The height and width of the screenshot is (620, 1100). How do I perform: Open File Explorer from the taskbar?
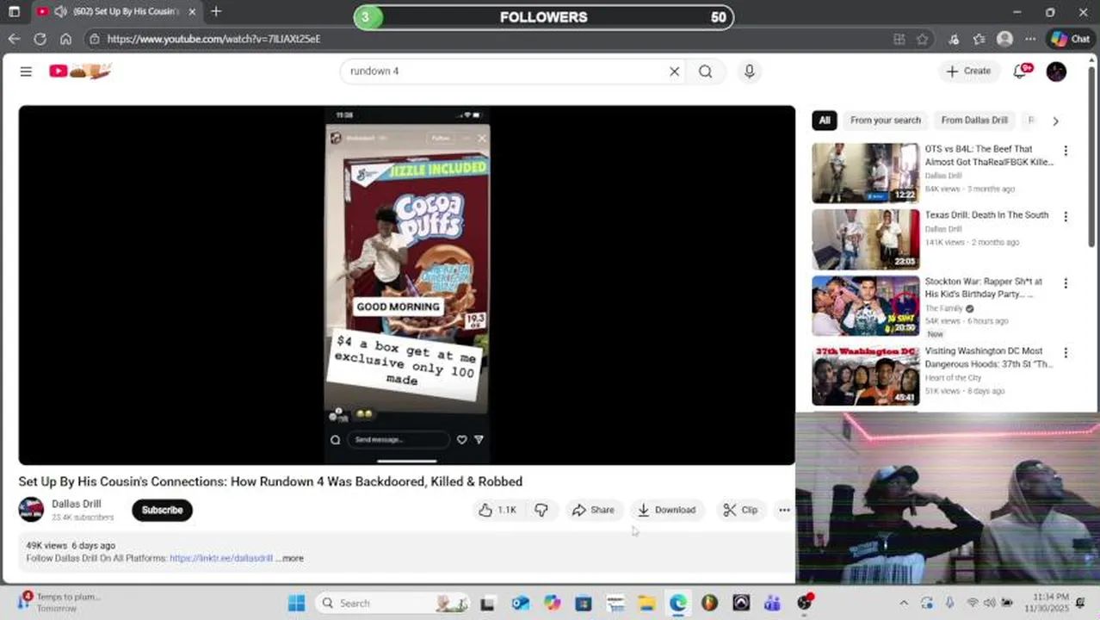pyautogui.click(x=646, y=603)
